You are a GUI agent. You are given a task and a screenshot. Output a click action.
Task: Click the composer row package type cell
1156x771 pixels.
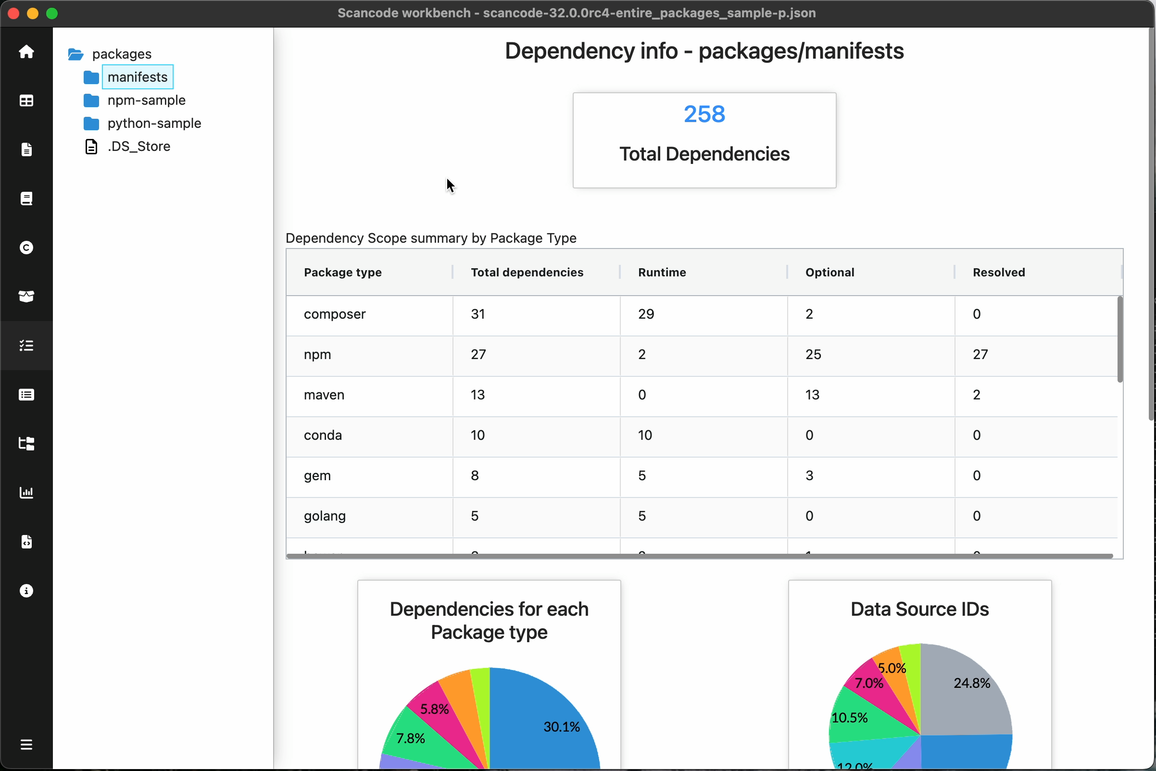[x=369, y=314]
